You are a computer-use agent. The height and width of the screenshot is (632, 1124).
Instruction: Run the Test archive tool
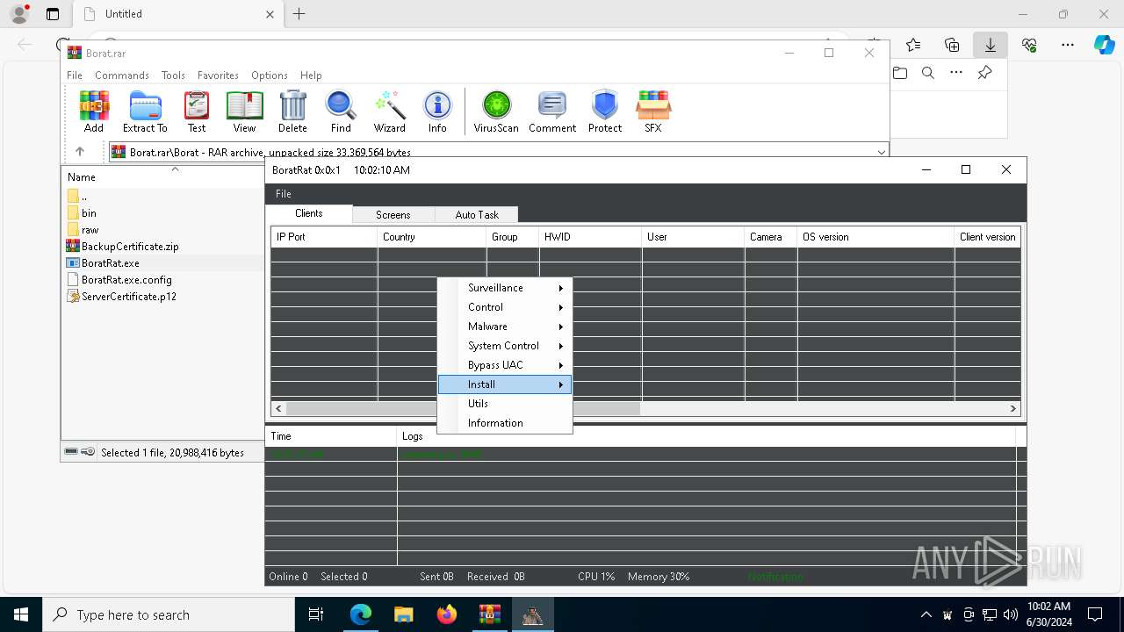197,111
